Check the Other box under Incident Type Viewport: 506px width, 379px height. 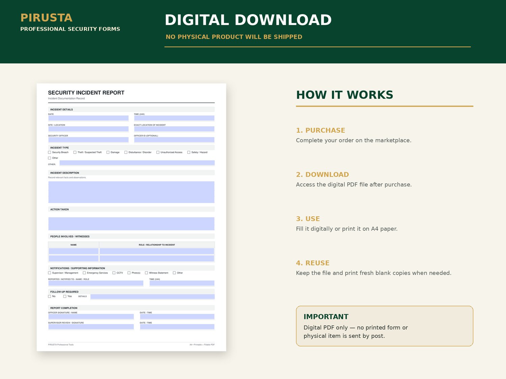[x=50, y=158]
